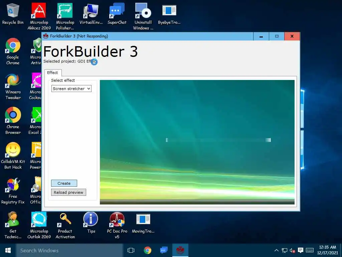Open CollabVM Kit Bot Hack icon
342x257 pixels.
click(13, 156)
